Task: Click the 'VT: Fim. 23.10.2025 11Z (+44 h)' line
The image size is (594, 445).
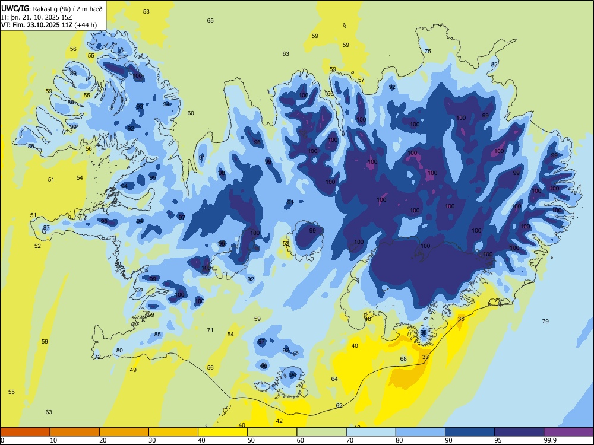Action: [x=49, y=25]
